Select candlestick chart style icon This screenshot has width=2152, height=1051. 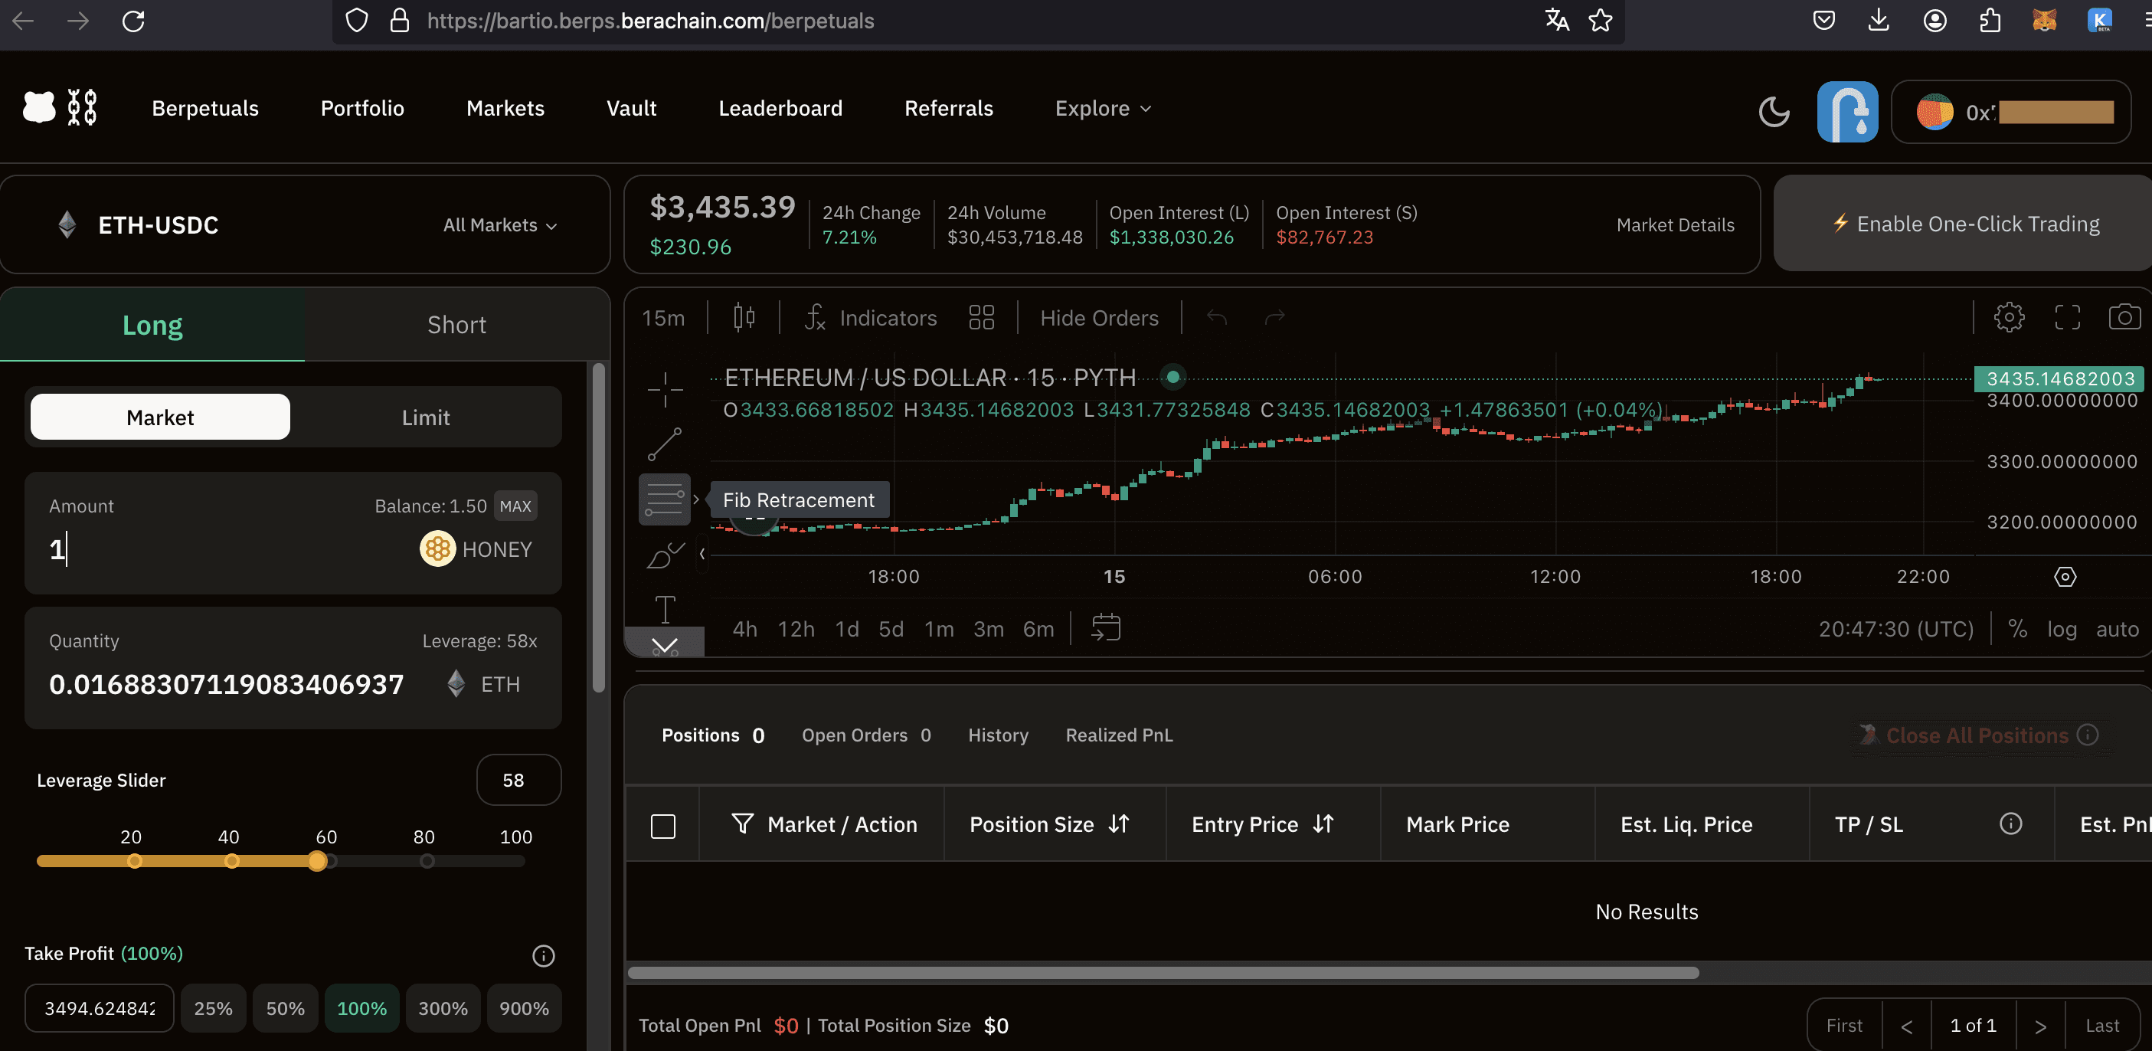click(744, 317)
